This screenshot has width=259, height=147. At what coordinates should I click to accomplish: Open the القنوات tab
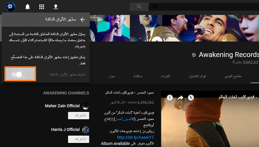(x=166, y=76)
